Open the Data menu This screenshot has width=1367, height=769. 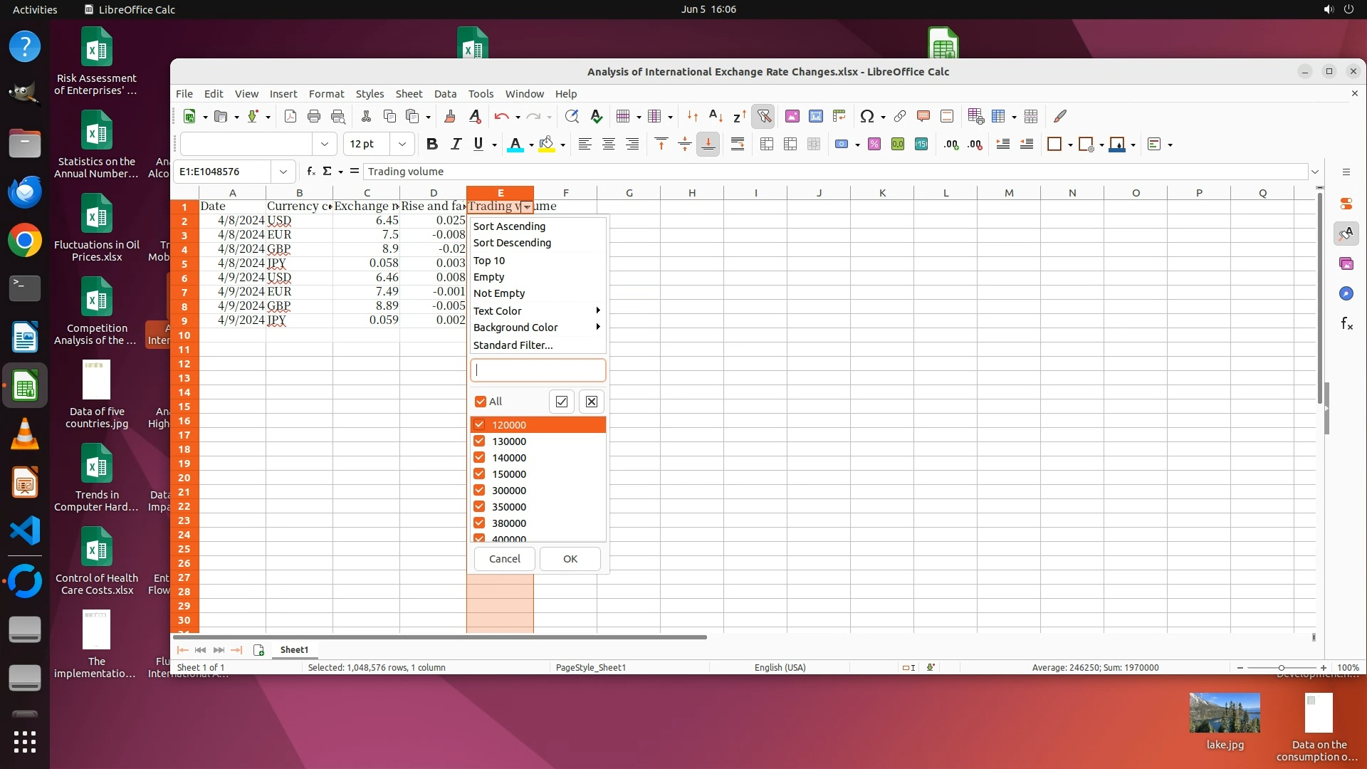point(445,94)
